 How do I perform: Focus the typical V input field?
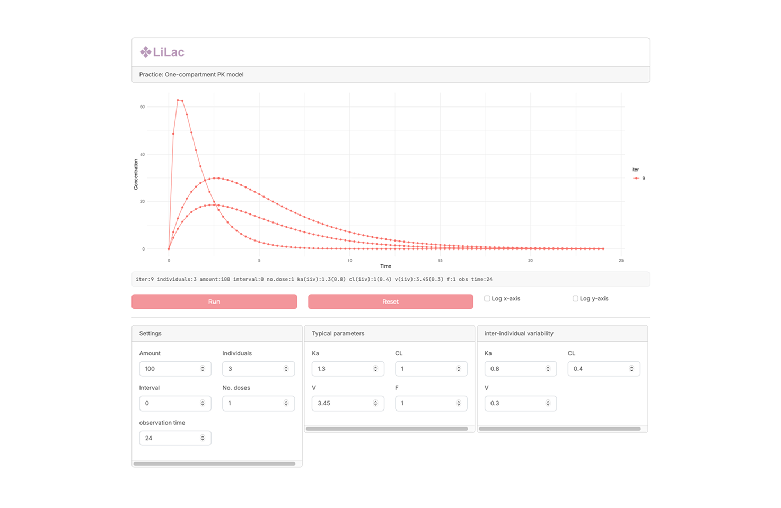(x=343, y=403)
